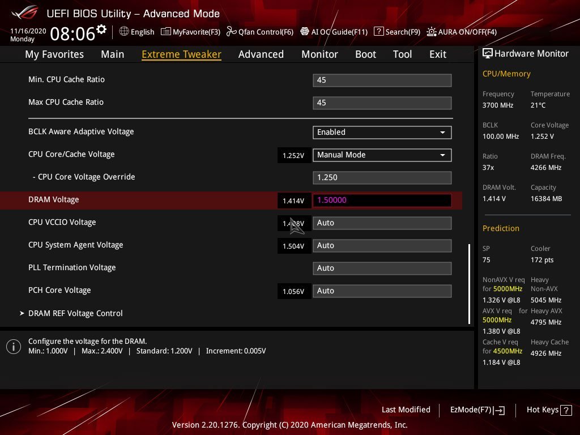
Task: Switch to EzMode(F7) text
Action: pos(471,410)
